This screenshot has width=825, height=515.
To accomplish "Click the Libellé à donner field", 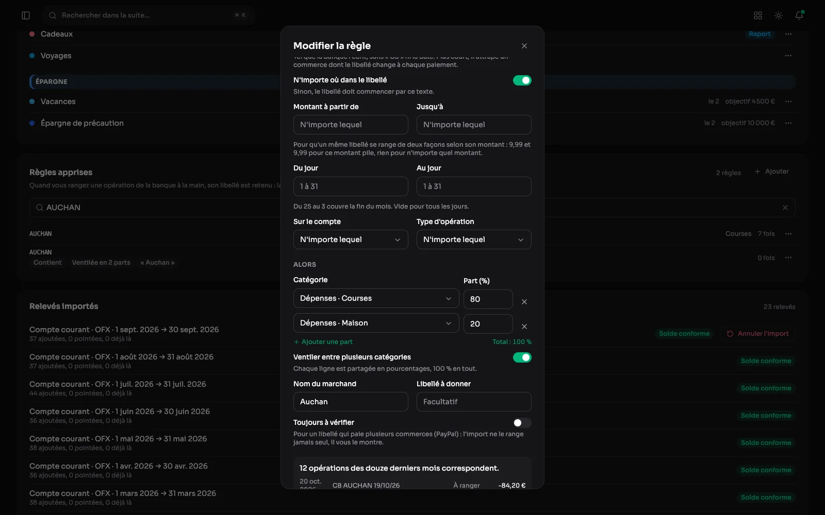I will (474, 402).
